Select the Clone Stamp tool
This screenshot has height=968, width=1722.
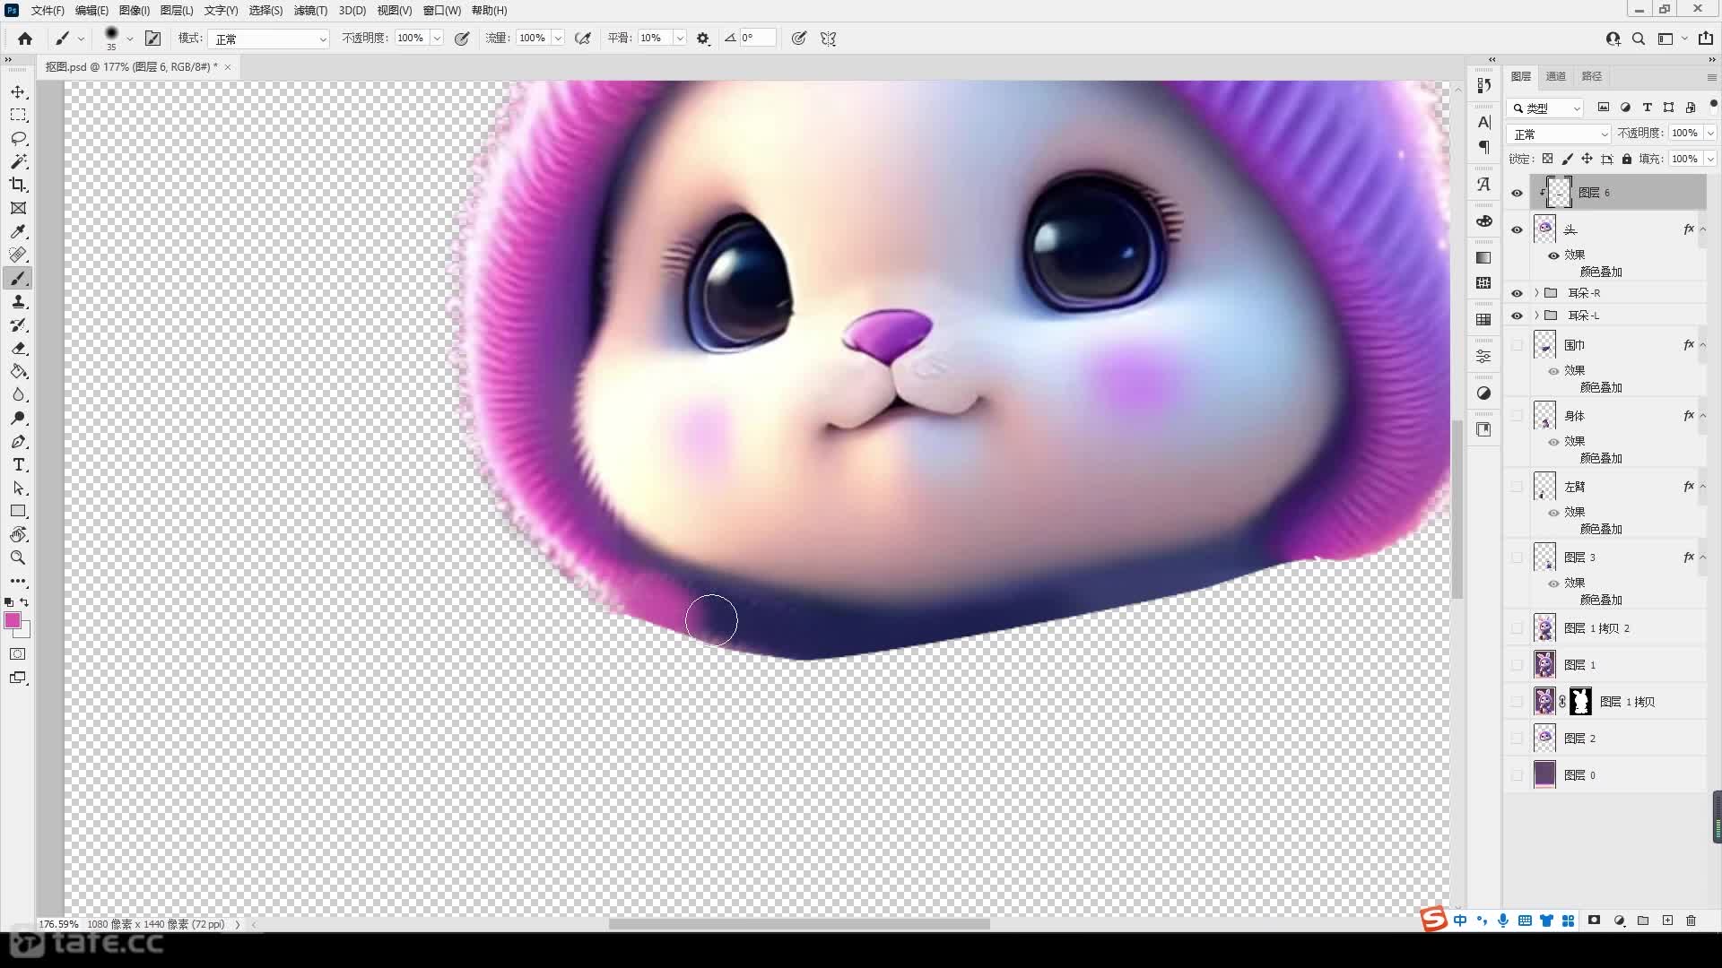[18, 302]
